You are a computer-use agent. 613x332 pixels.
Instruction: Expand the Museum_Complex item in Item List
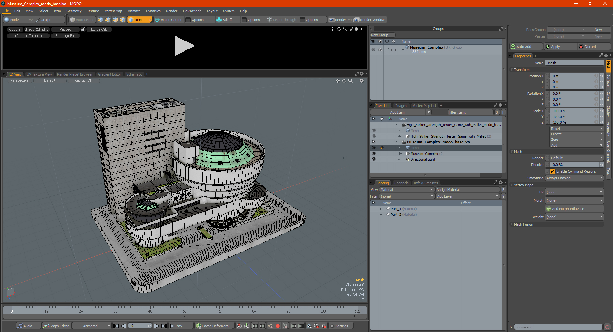400,154
